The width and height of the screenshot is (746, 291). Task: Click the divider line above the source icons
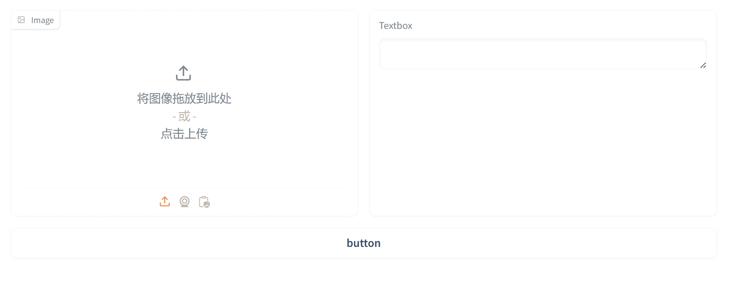point(184,187)
